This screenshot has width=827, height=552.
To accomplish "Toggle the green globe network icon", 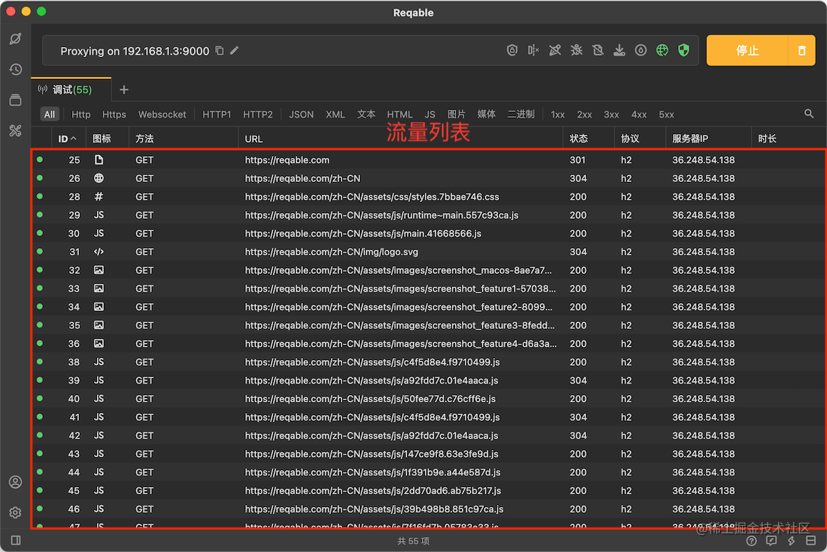I will click(x=662, y=50).
